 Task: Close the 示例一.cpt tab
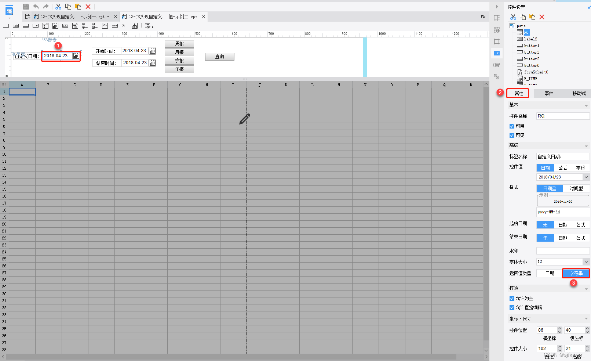pos(116,17)
